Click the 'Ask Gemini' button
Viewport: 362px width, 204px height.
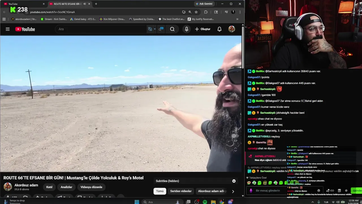pos(204,4)
